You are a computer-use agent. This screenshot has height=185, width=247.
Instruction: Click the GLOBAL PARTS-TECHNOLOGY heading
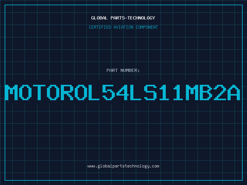(x=123, y=18)
